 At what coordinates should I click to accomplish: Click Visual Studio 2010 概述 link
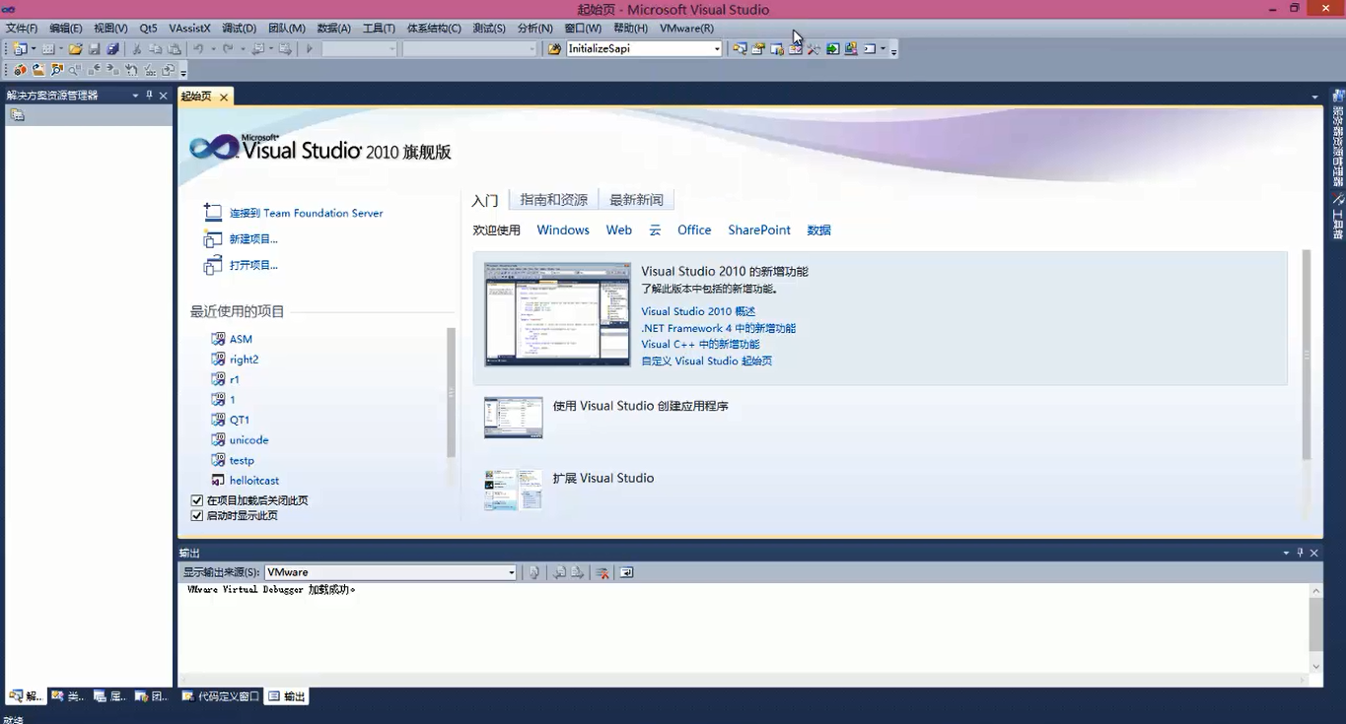[x=698, y=311]
